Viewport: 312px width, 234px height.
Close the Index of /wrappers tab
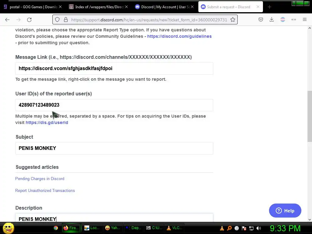click(126, 7)
